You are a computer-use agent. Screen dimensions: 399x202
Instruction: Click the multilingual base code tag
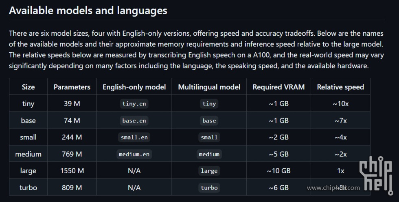209,120
